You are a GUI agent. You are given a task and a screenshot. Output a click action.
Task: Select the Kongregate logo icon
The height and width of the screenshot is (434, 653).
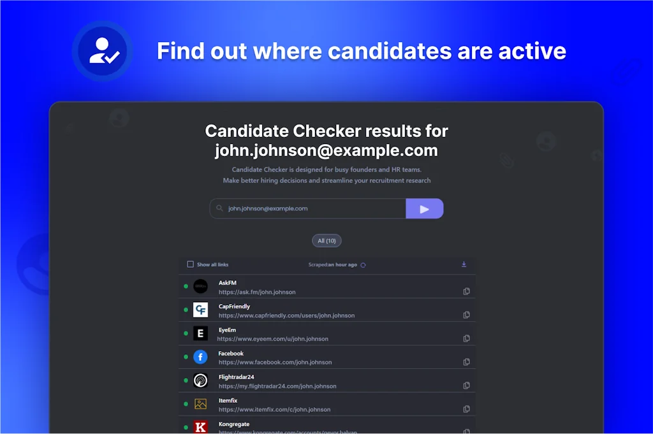point(200,426)
